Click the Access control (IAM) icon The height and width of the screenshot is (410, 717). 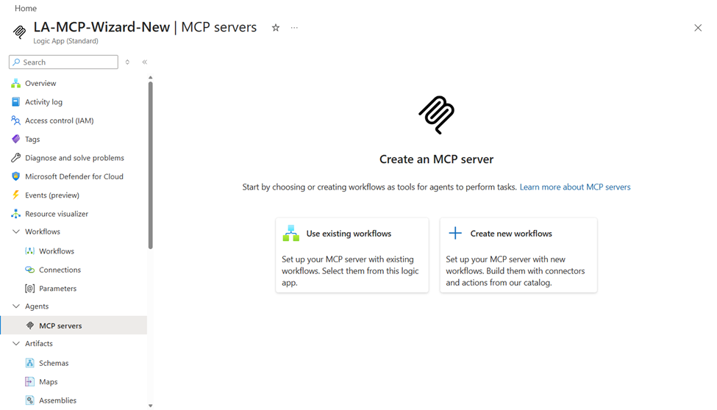coord(16,121)
